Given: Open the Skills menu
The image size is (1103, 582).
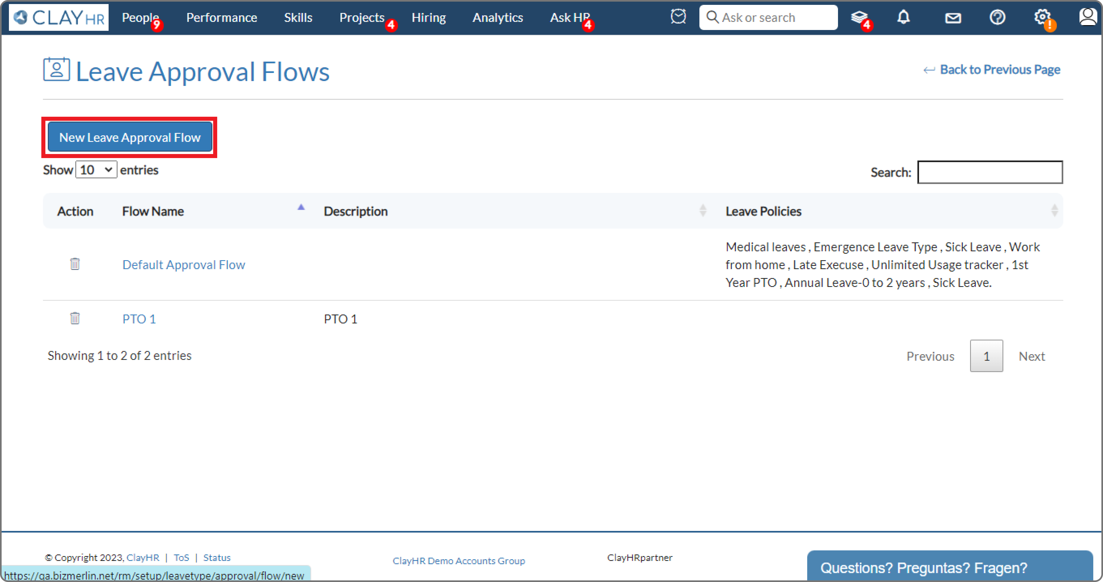Looking at the screenshot, I should pos(298,18).
